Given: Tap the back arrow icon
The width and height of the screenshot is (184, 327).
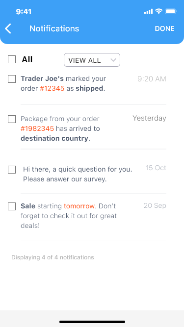Looking at the screenshot, I should (x=8, y=28).
